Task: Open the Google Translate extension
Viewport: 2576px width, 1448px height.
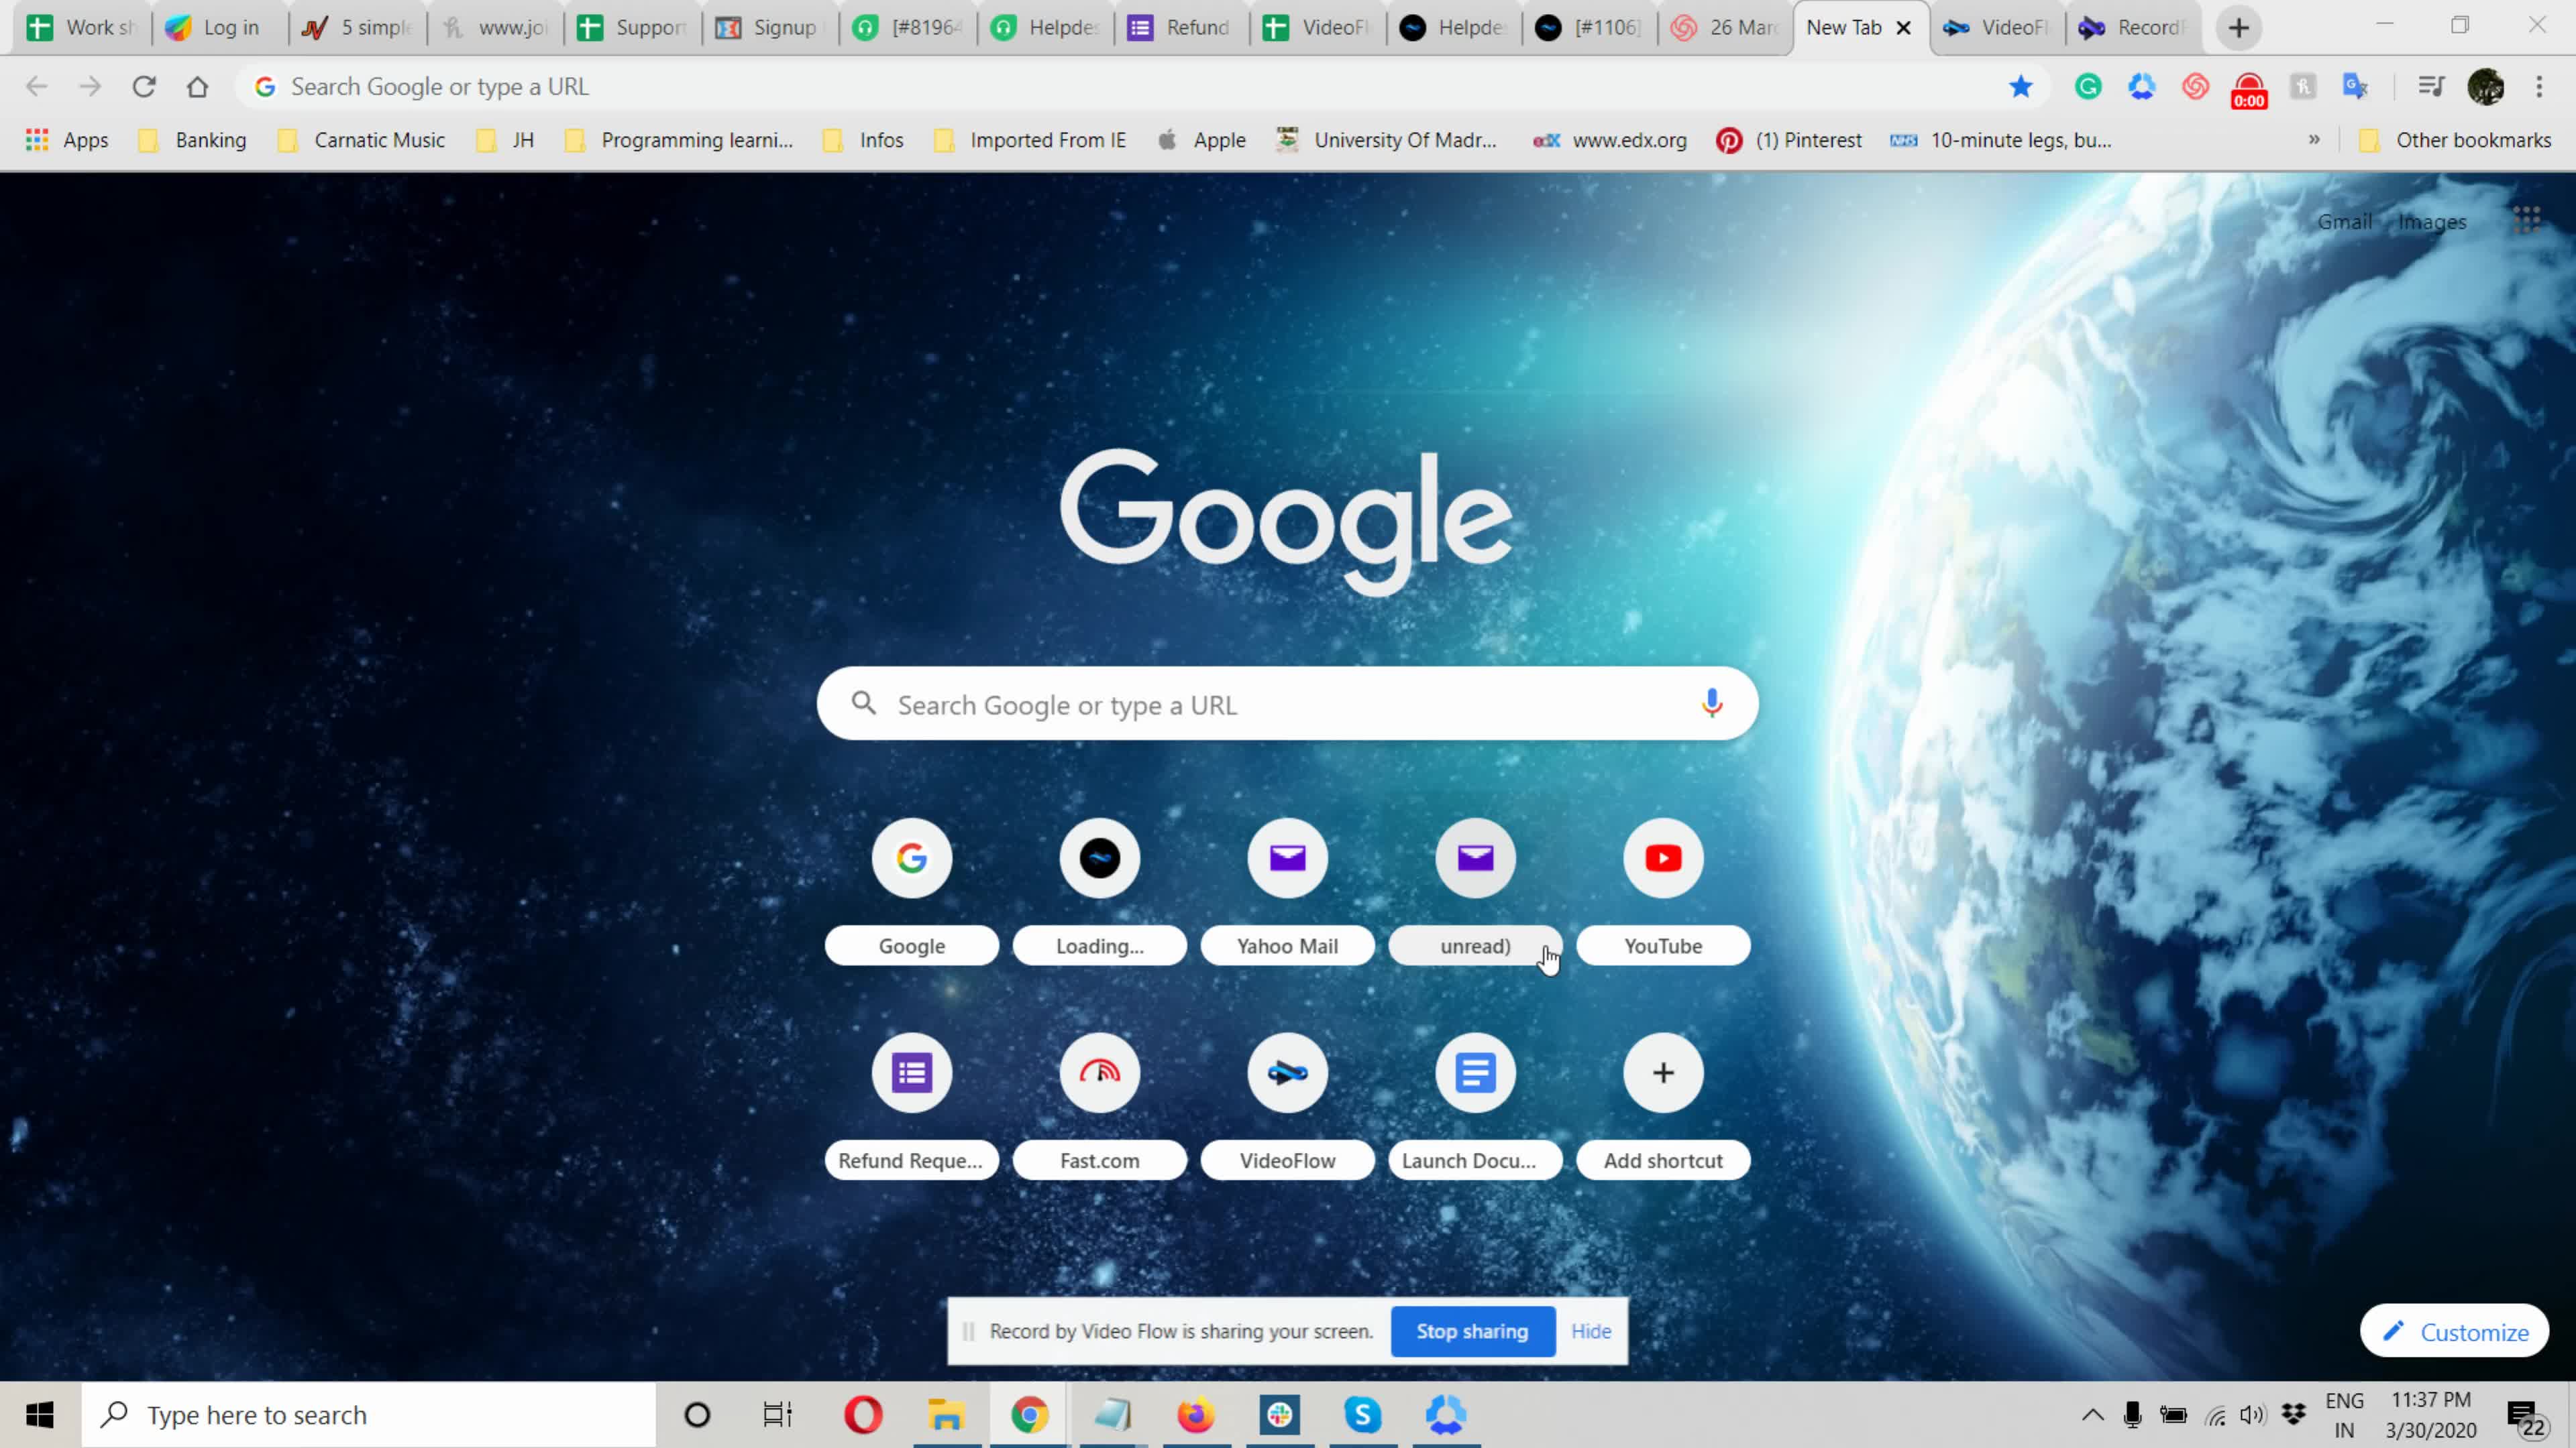Action: click(2356, 87)
